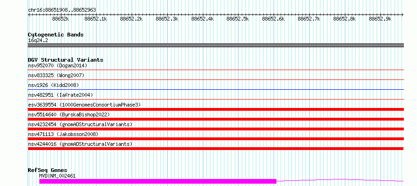Screen dimensions: 417x186
Task: Click the thick red bar under nsv4232454
Action: (x=216, y=129)
